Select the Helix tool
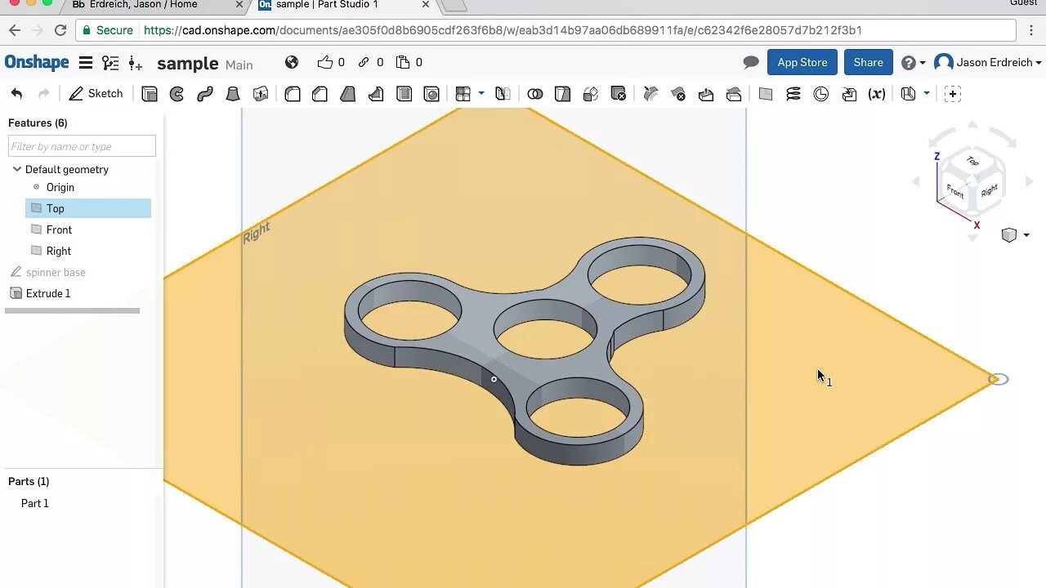The image size is (1046, 588). pyautogui.click(x=793, y=93)
